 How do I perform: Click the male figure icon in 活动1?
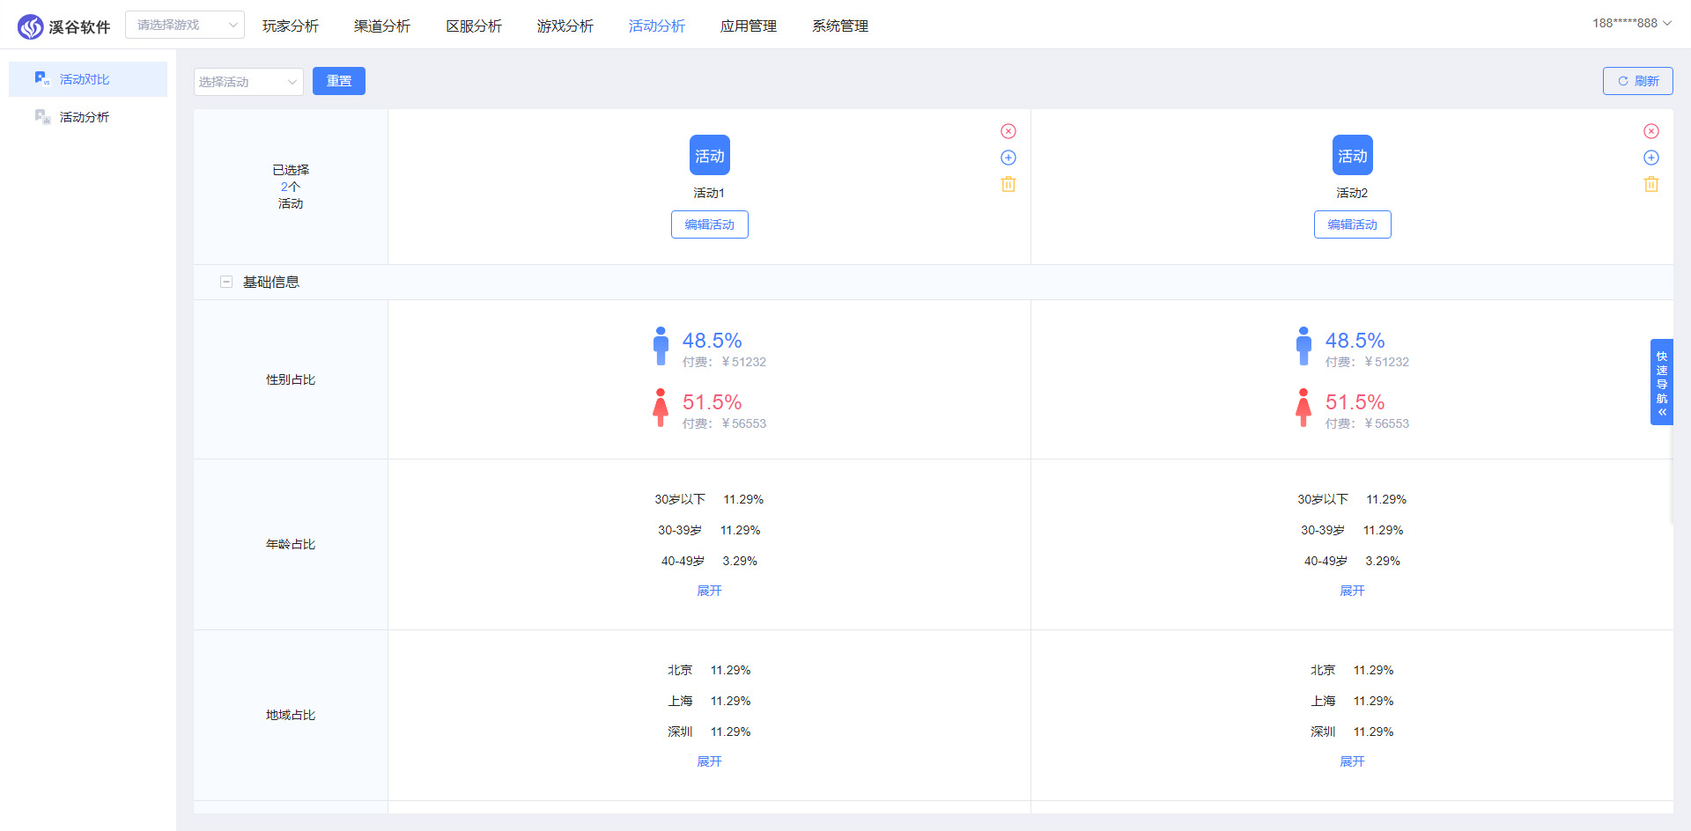[661, 346]
